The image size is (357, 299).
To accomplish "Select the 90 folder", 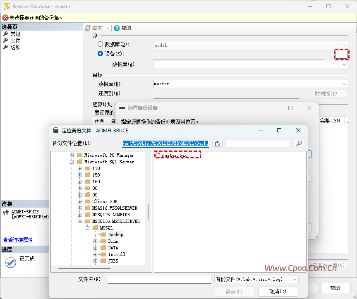I will coord(95,195).
